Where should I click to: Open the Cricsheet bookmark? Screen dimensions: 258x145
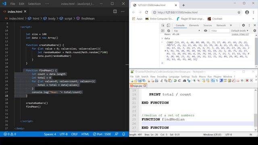coord(215,19)
